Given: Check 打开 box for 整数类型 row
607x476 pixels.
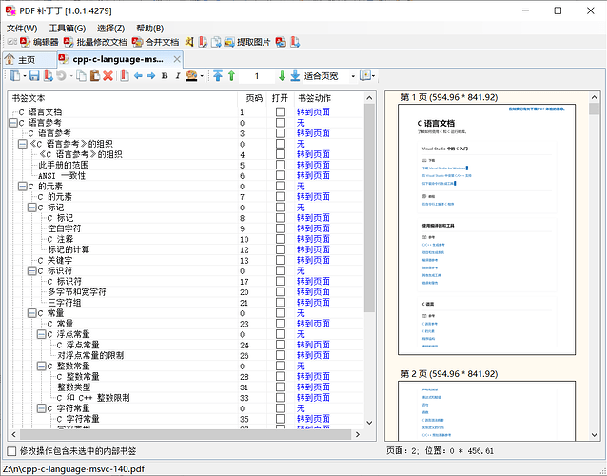Looking at the screenshot, I should [x=281, y=387].
